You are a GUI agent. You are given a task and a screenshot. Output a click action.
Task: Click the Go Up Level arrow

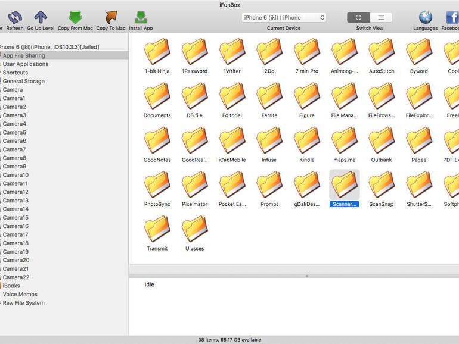tap(41, 18)
